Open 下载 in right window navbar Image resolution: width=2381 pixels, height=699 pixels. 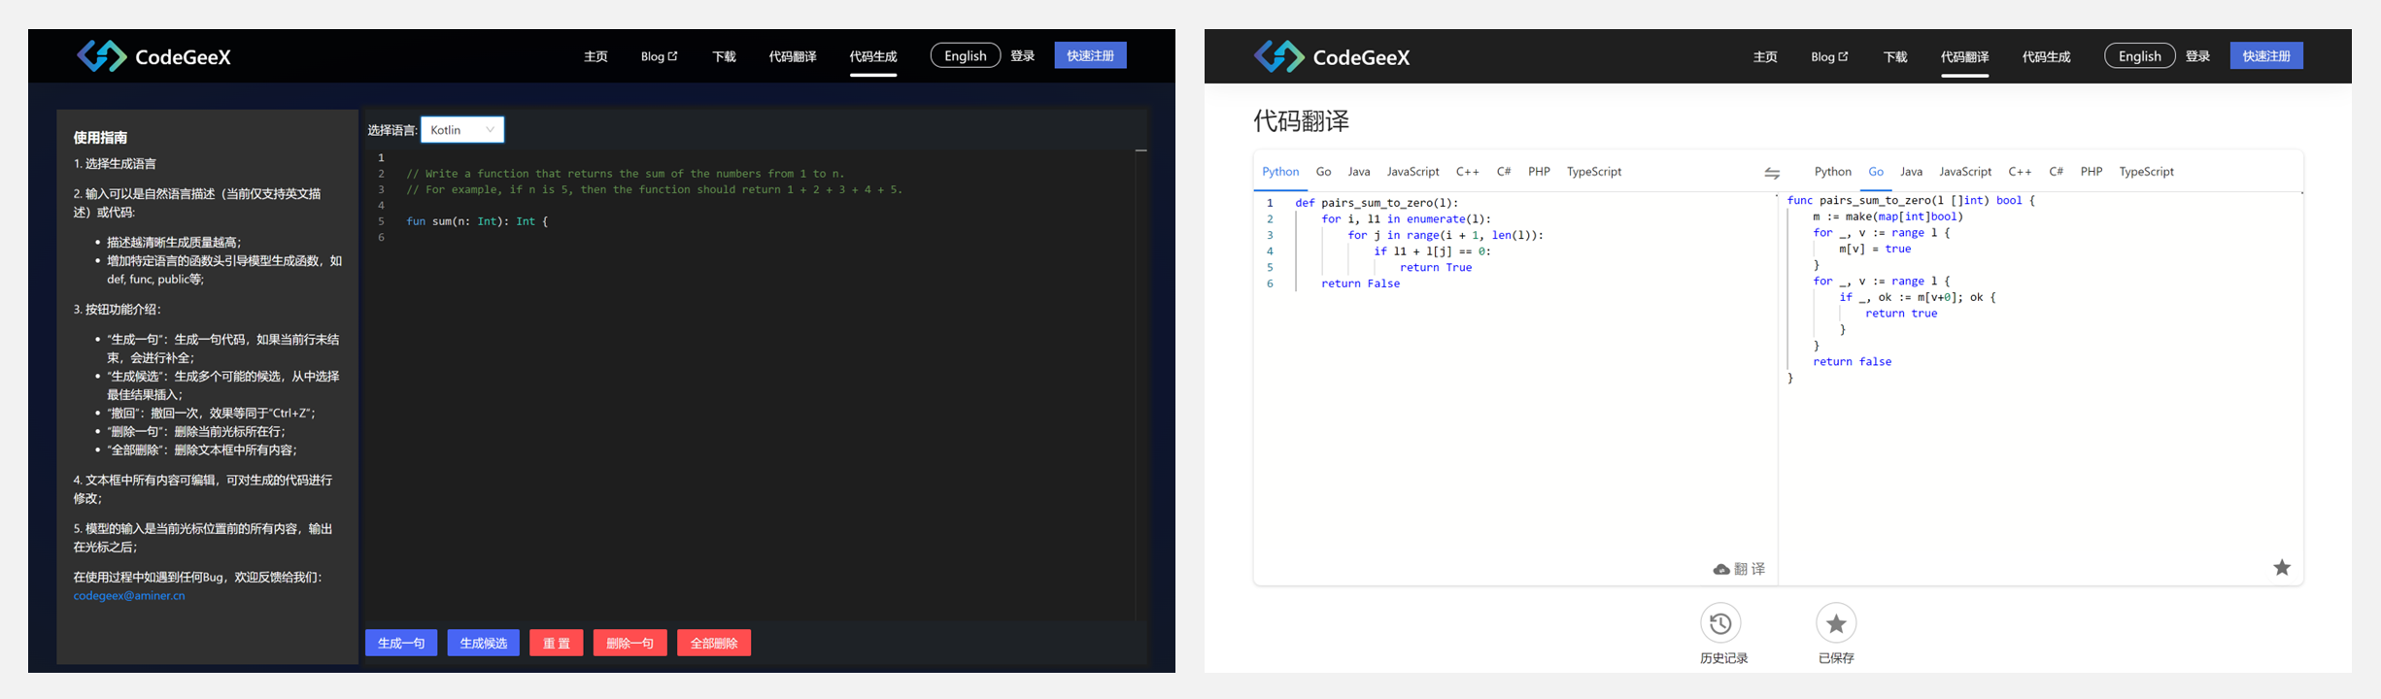pos(1895,56)
